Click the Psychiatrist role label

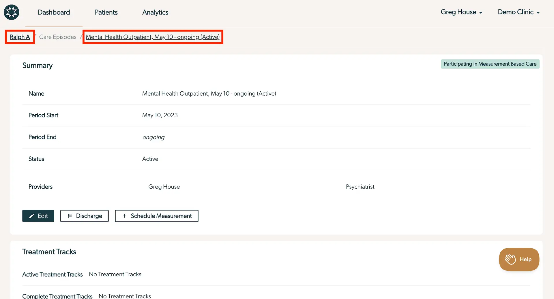pyautogui.click(x=360, y=187)
